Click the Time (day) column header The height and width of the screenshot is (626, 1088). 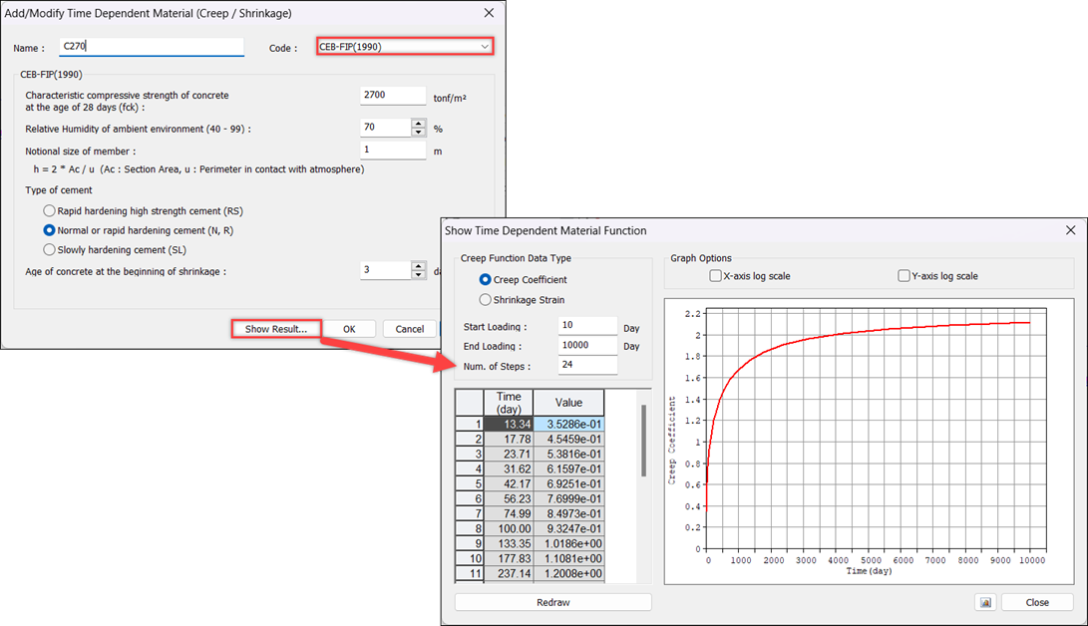pos(508,403)
